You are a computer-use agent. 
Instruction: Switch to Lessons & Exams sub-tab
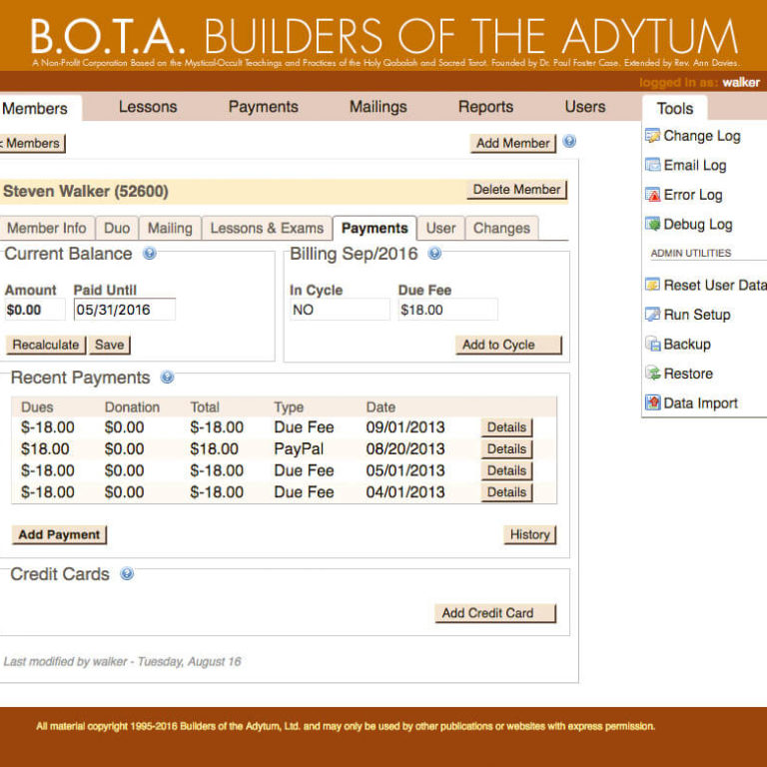(267, 228)
